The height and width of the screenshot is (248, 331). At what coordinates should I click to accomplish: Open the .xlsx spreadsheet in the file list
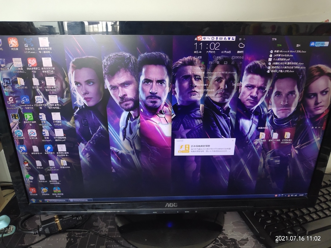pos(281,55)
